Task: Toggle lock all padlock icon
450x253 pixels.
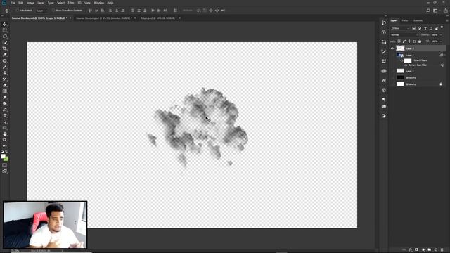Action: click(x=420, y=41)
